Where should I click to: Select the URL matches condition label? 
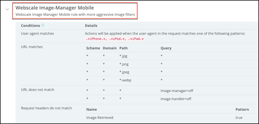click(x=32, y=47)
